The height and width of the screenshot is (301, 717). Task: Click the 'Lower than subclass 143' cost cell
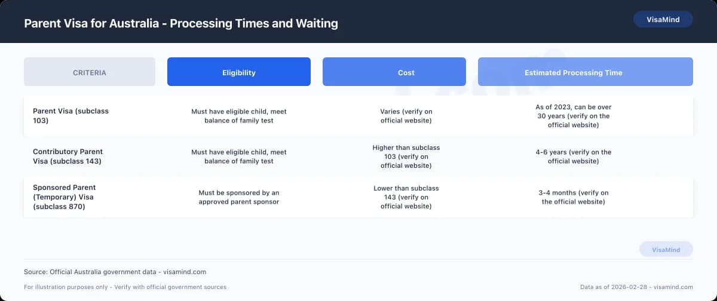click(406, 197)
